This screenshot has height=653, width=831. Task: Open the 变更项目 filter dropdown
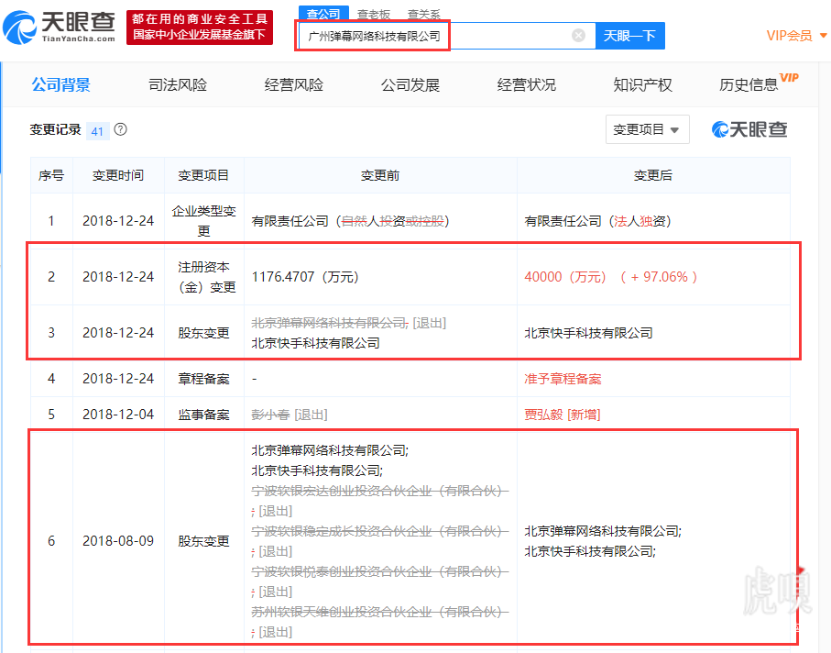647,129
